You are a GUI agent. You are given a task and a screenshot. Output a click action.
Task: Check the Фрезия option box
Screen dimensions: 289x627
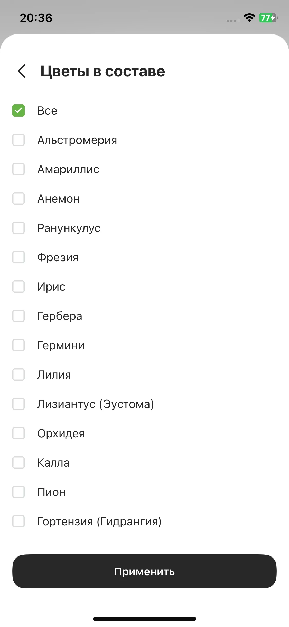(x=18, y=257)
